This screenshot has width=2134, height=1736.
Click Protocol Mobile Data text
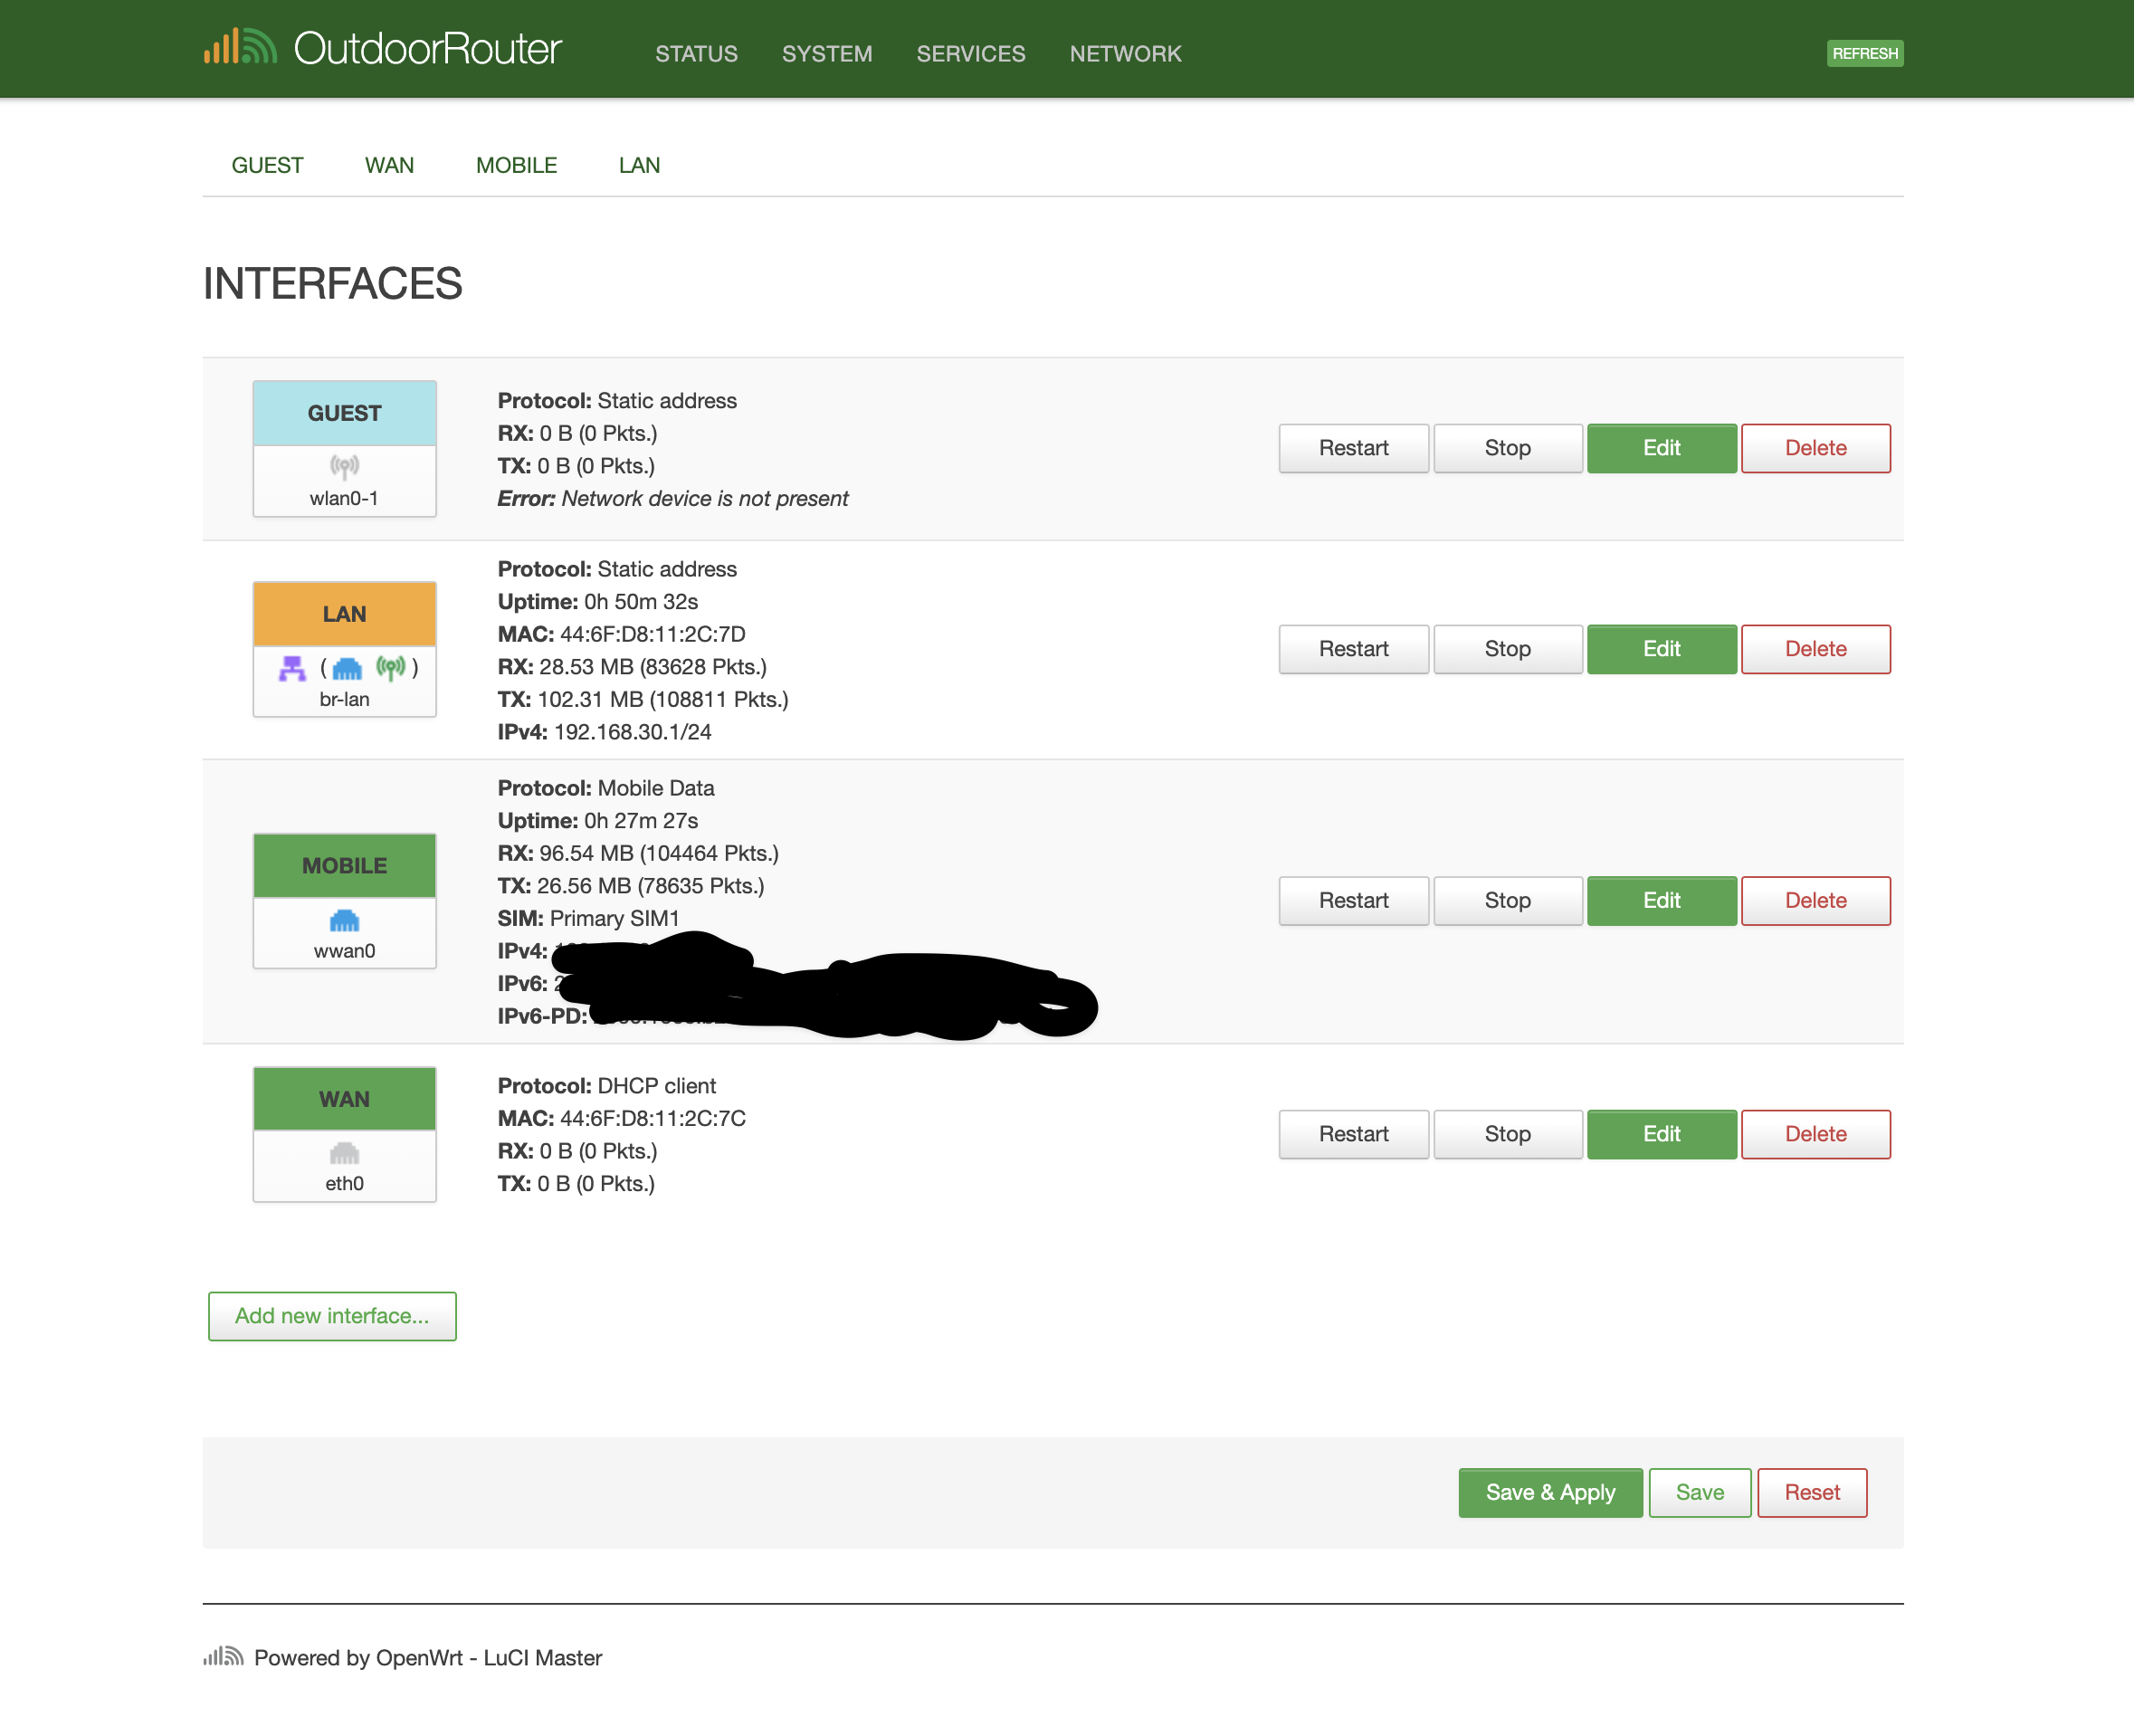606,788
